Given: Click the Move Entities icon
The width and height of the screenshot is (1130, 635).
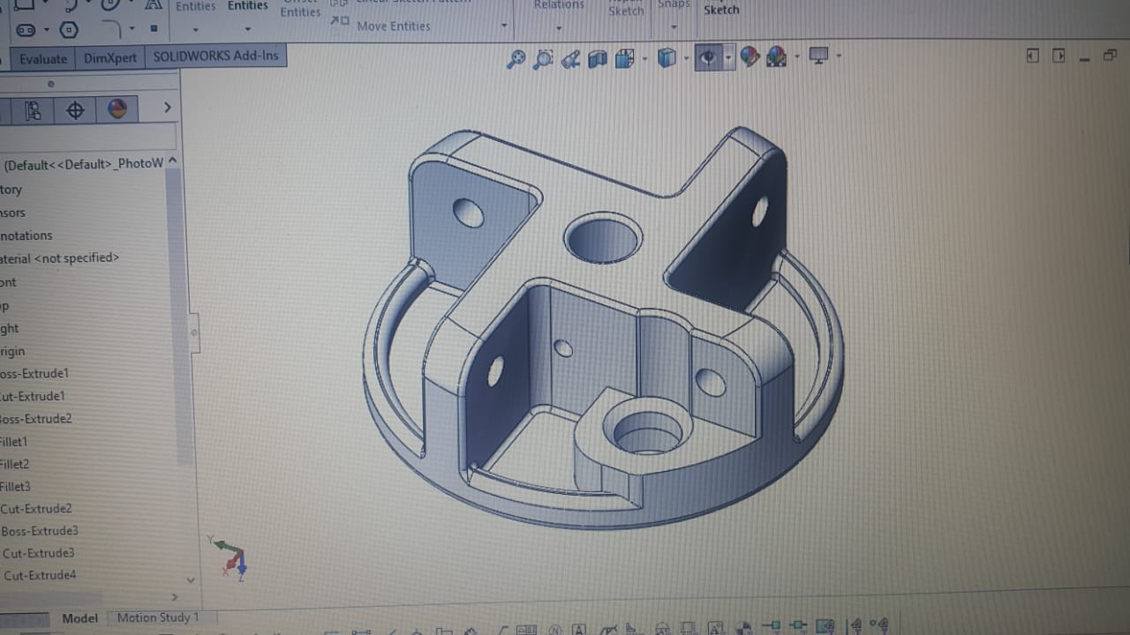Looking at the screenshot, I should click(x=340, y=22).
